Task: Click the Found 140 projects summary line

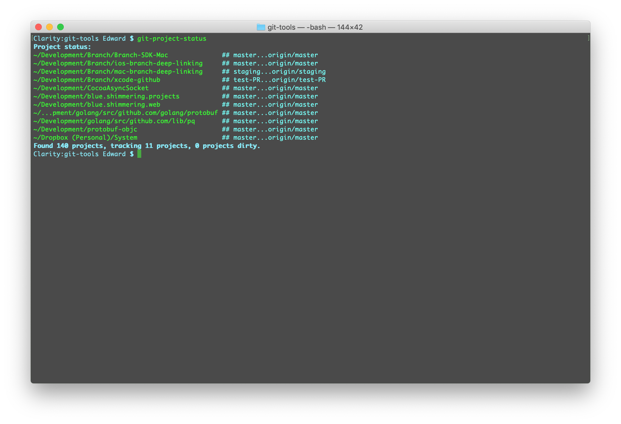Action: [146, 146]
